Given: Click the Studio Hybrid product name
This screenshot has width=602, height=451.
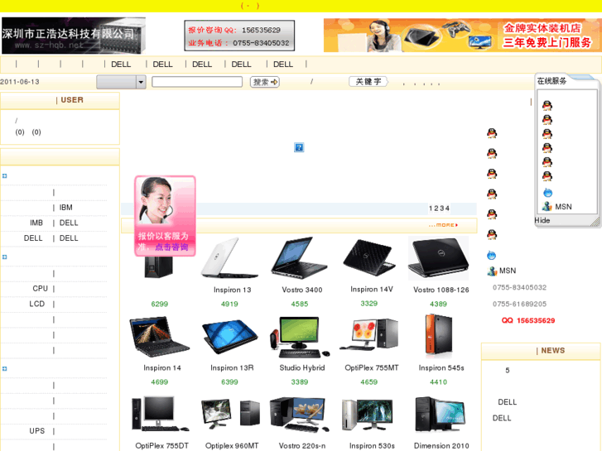Looking at the screenshot, I should click(x=301, y=367).
